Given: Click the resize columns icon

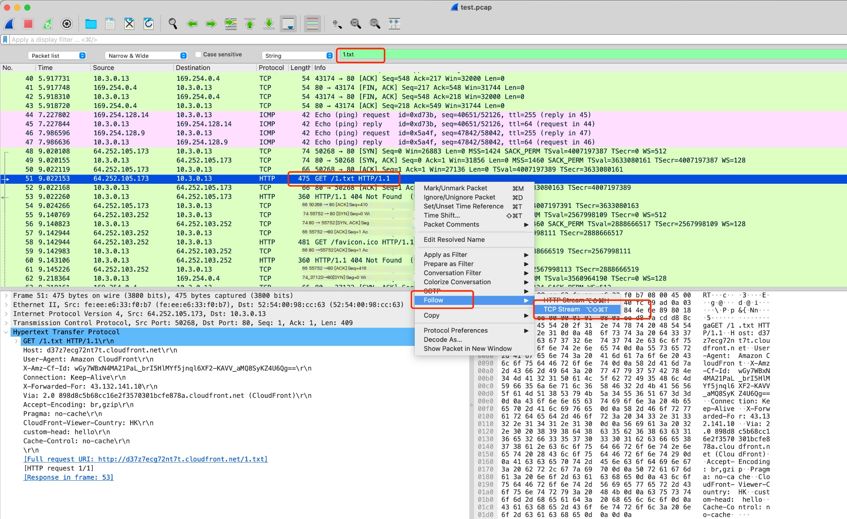Looking at the screenshot, I should click(x=394, y=24).
